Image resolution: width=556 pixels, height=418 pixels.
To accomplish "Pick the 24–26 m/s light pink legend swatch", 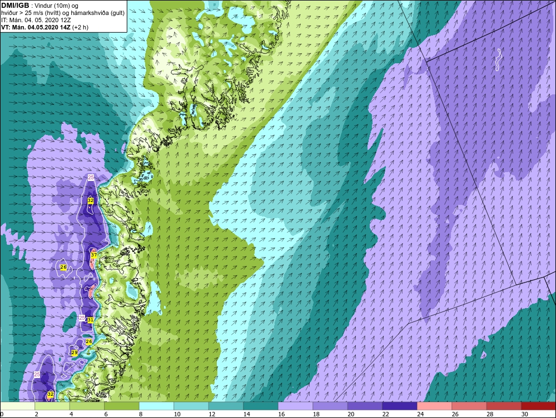I will [x=434, y=406].
